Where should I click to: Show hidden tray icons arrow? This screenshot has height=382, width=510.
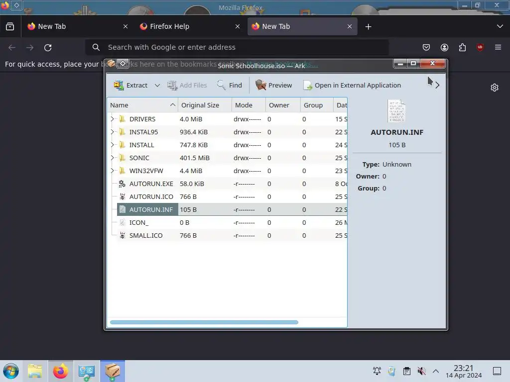436,371
